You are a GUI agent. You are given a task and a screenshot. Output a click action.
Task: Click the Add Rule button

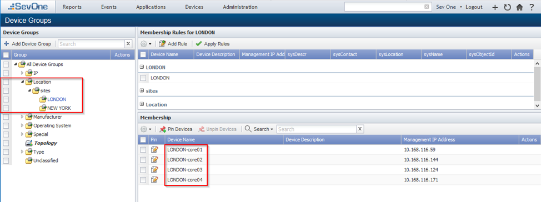point(173,44)
